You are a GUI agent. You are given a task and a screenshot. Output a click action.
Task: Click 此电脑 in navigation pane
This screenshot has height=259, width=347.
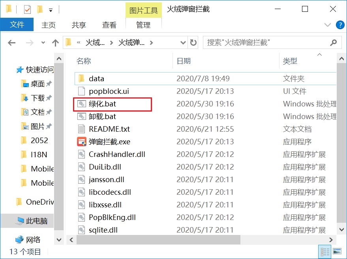[36, 221]
